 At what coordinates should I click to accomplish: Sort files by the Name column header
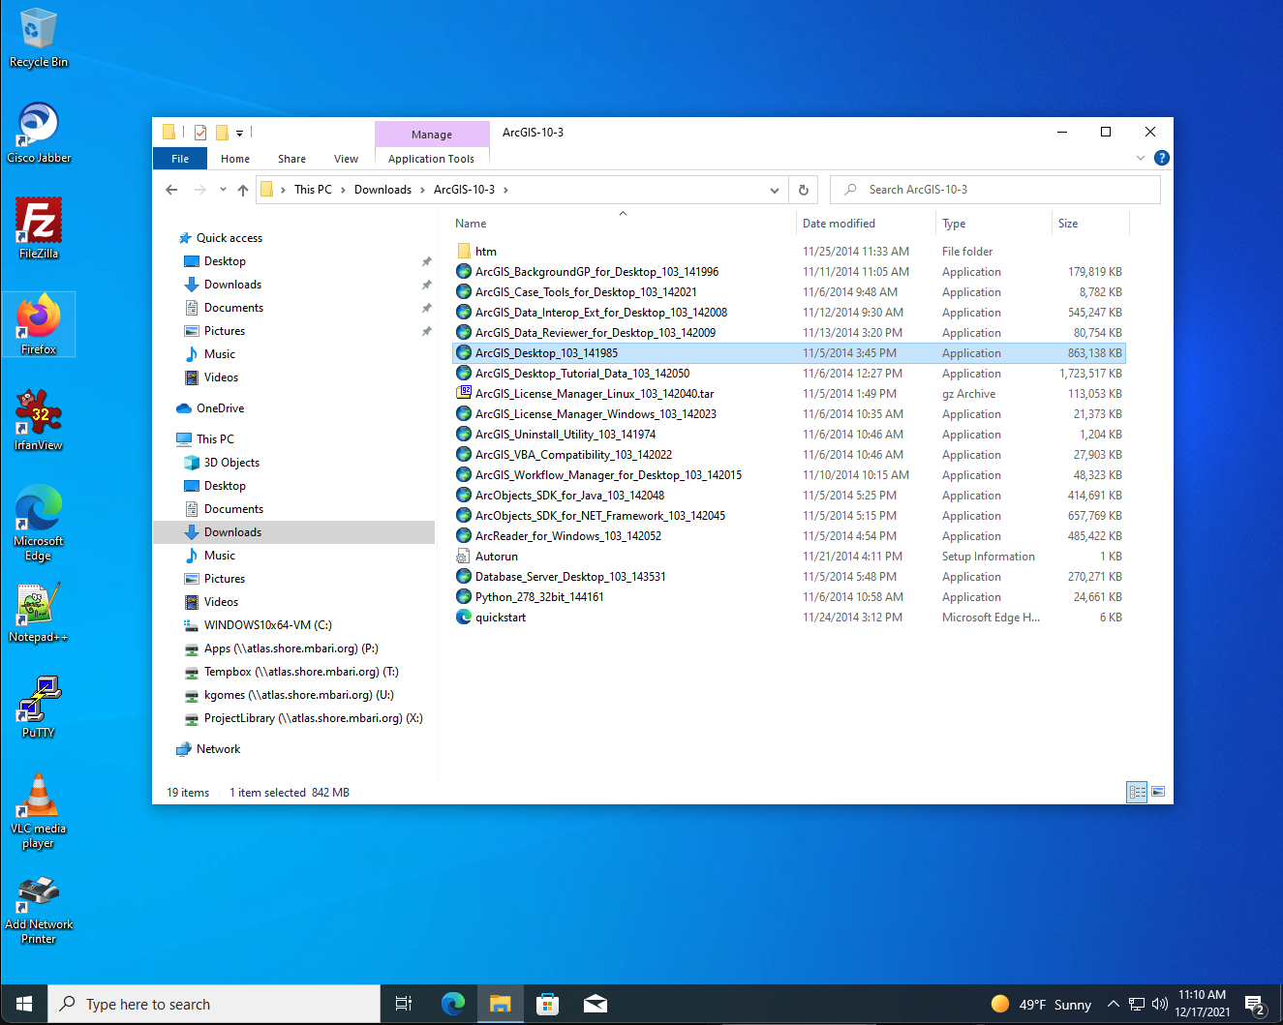click(623, 224)
